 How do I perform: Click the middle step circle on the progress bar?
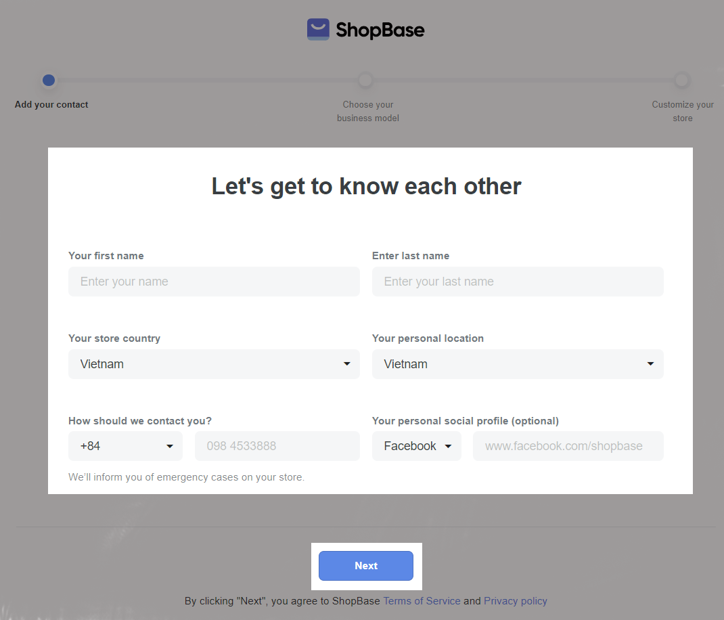click(365, 81)
